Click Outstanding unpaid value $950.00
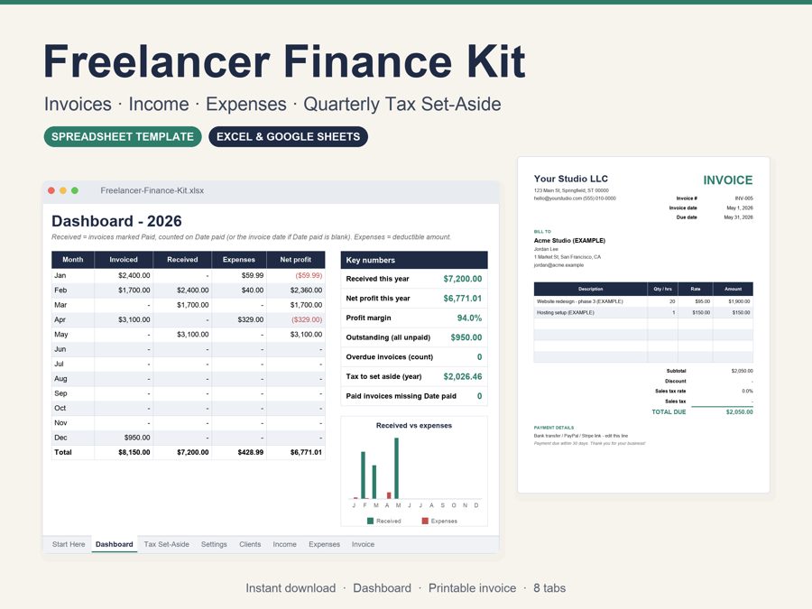Screen dimensions: 812x609 pyautogui.click(x=466, y=337)
